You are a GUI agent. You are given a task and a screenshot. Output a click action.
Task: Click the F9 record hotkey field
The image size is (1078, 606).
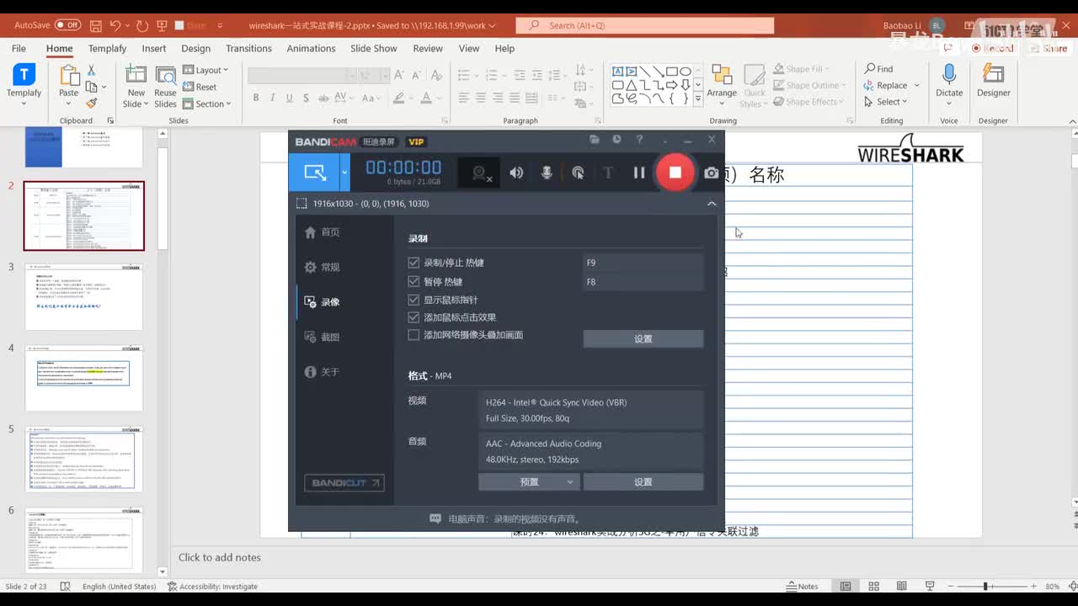(x=643, y=263)
